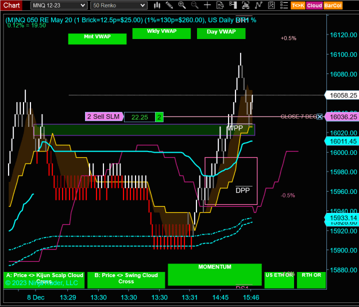Click the A: Price <> Kijun Scalp Cloud Cross button
Image resolution: width=359 pixels, height=307 pixels.
point(44,280)
